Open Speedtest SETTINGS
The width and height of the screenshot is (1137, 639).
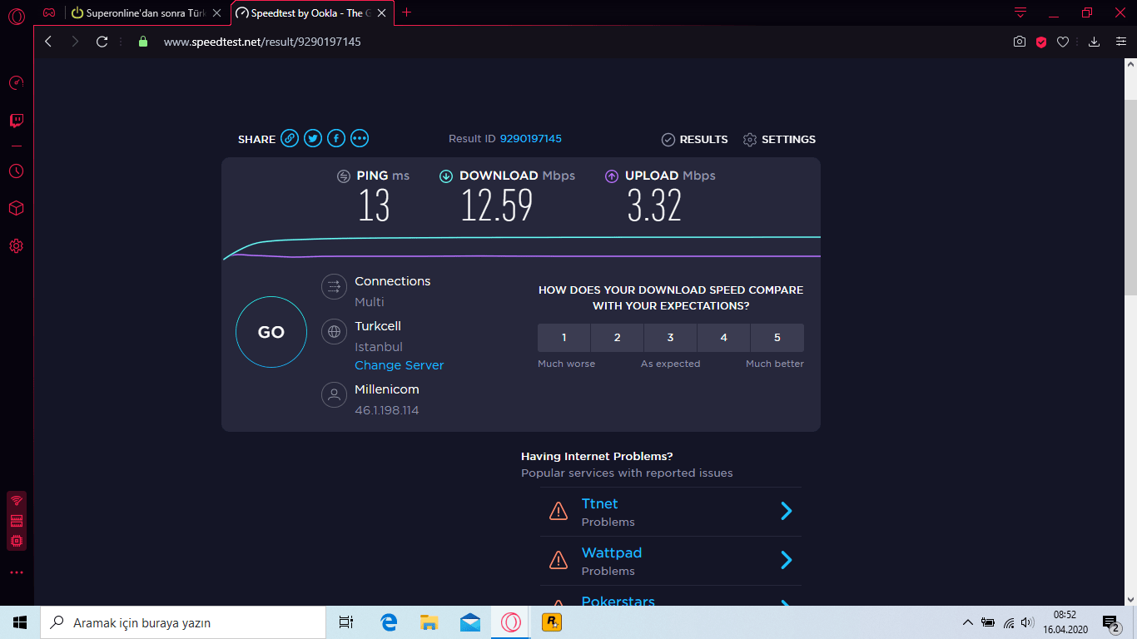(x=779, y=140)
